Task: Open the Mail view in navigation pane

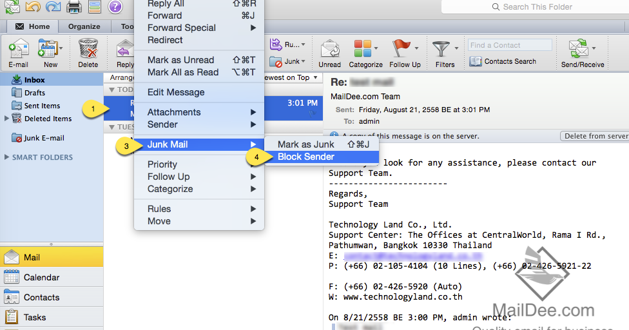Action: (x=52, y=257)
